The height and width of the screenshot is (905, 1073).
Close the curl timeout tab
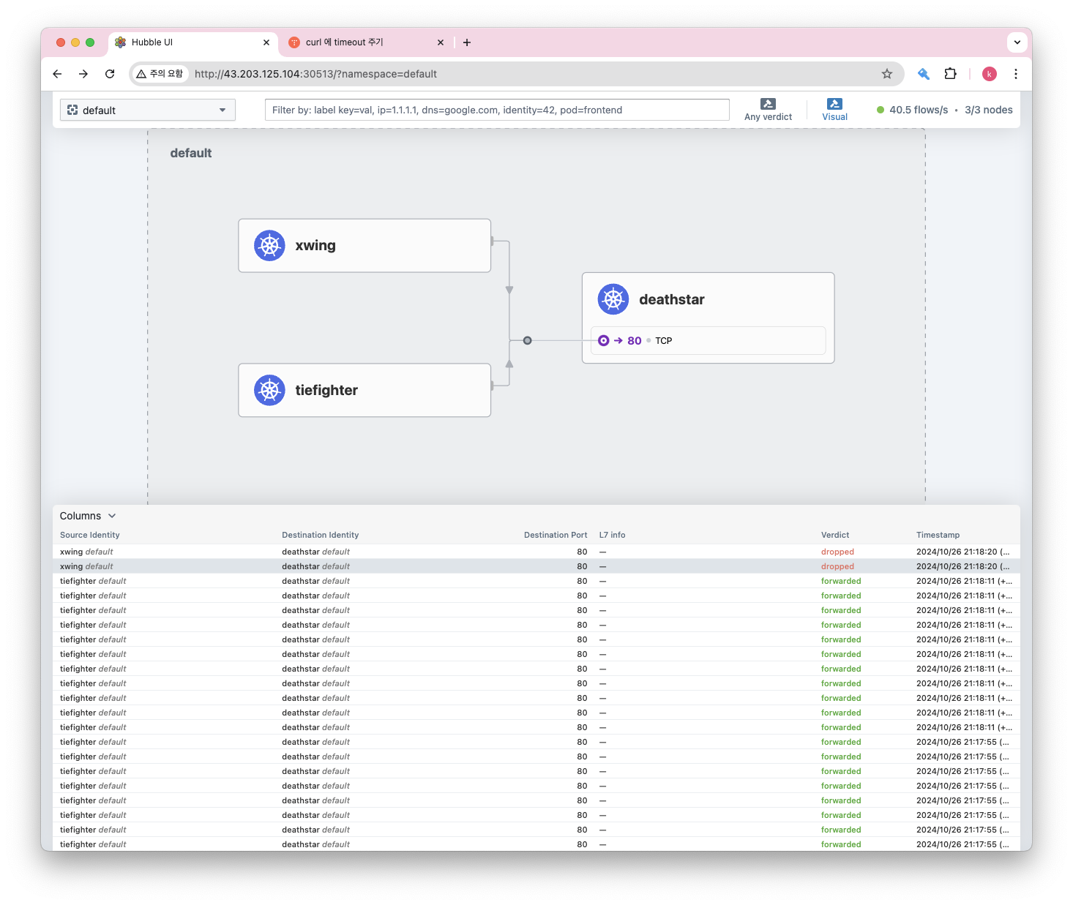pos(441,42)
